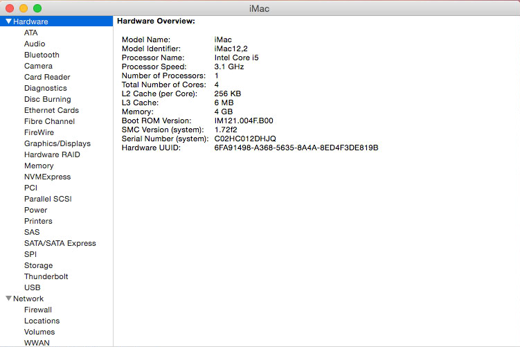
Task: Select SPI sidebar item
Action: [30, 254]
